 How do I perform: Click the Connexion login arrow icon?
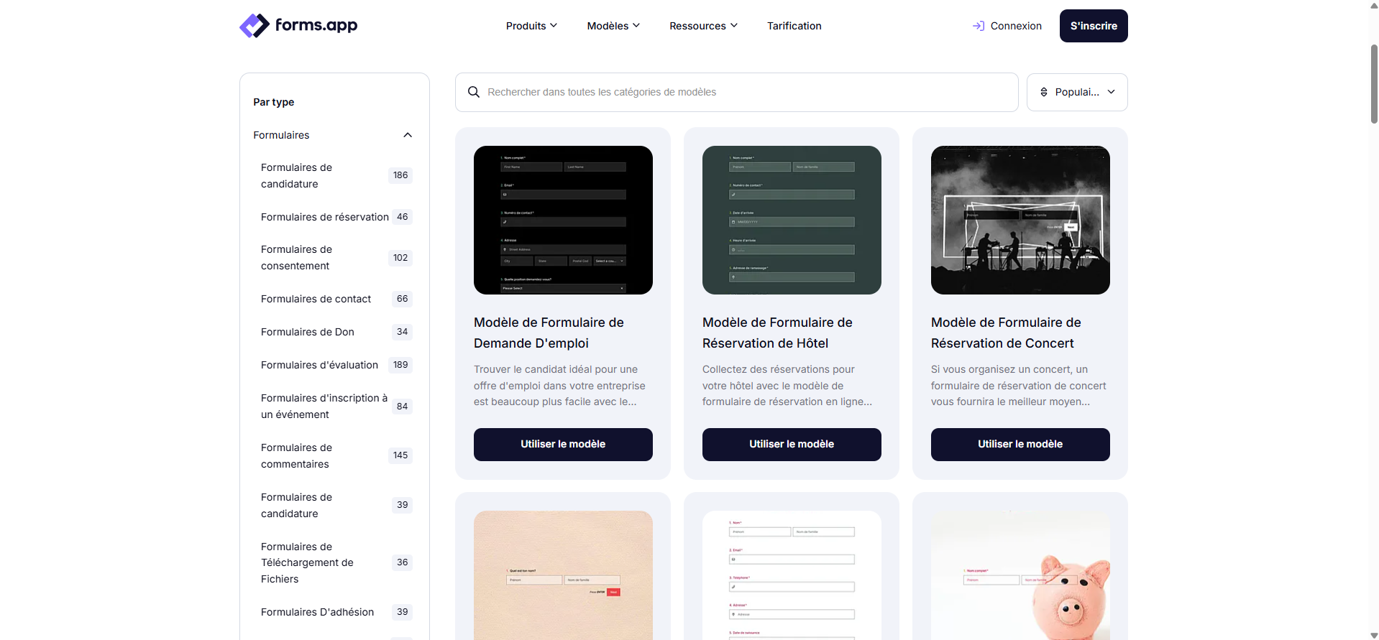[979, 26]
